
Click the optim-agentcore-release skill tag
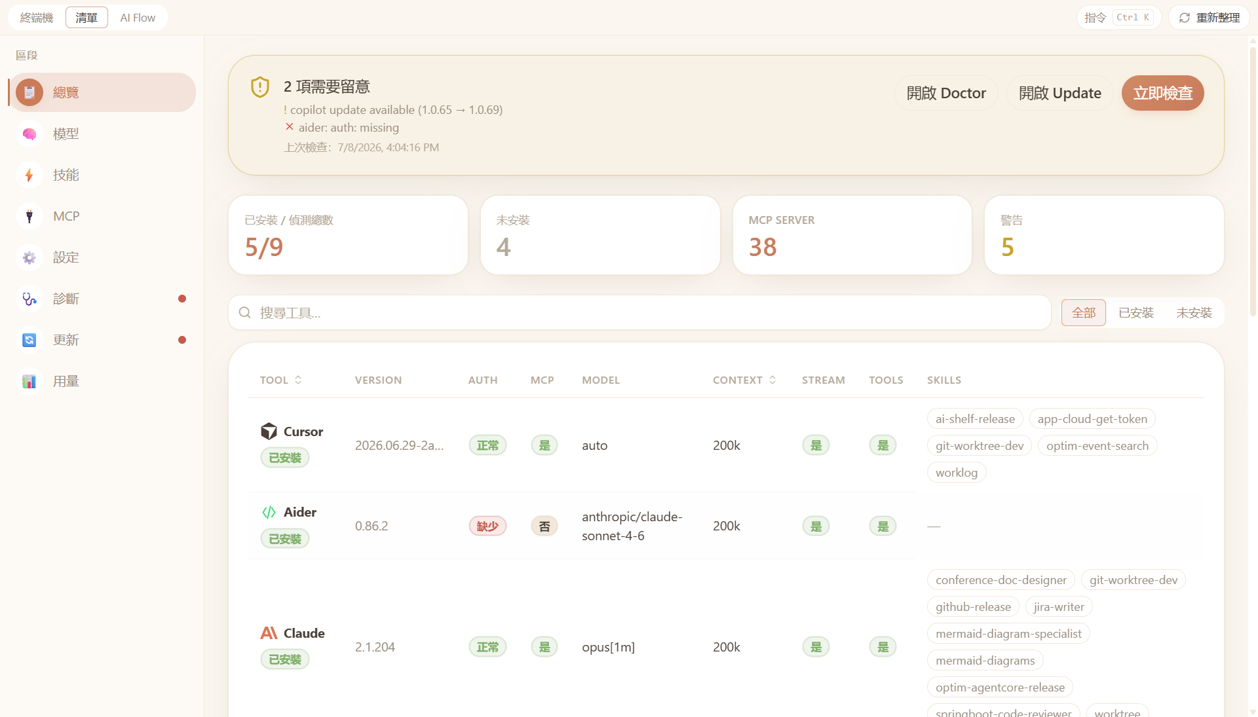click(1000, 688)
